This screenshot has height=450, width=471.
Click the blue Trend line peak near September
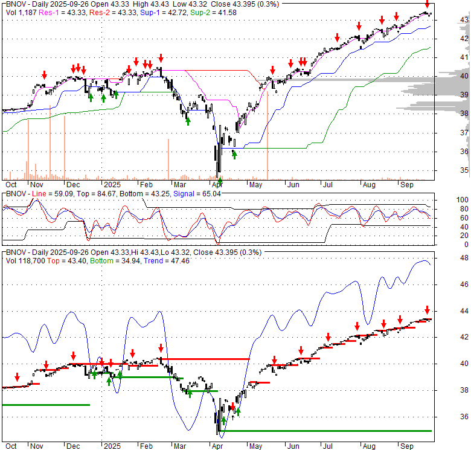click(425, 261)
